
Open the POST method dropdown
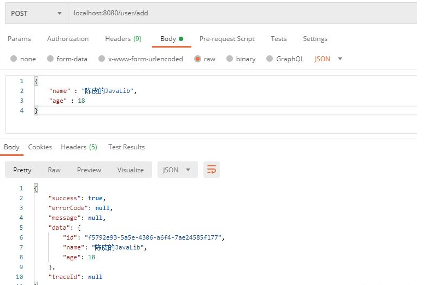pyautogui.click(x=36, y=13)
